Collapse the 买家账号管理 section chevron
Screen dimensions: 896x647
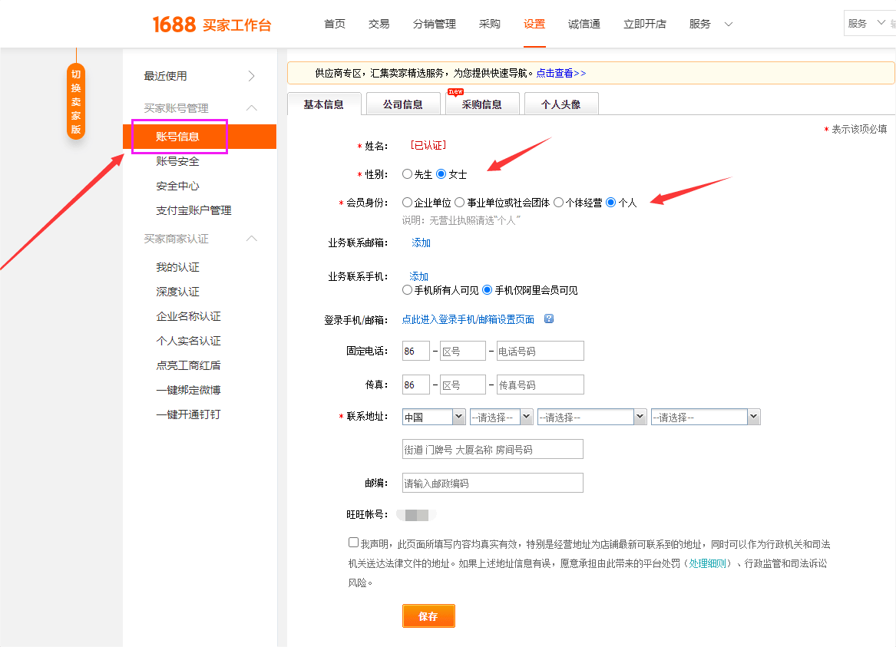(251, 108)
